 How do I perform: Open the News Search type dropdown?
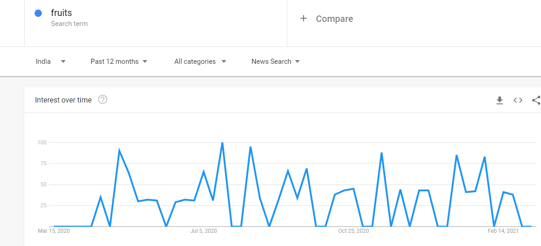275,61
